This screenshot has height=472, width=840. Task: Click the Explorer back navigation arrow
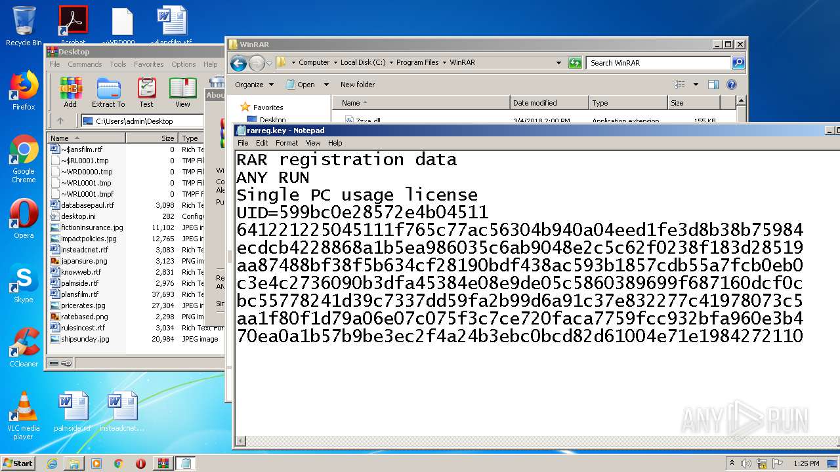click(239, 63)
